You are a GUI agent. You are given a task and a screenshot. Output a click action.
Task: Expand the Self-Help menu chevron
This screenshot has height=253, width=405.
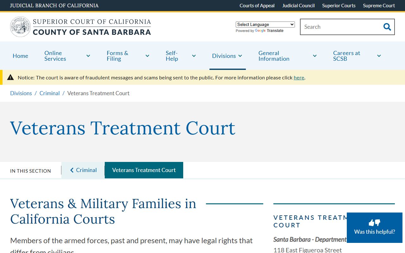(x=194, y=56)
